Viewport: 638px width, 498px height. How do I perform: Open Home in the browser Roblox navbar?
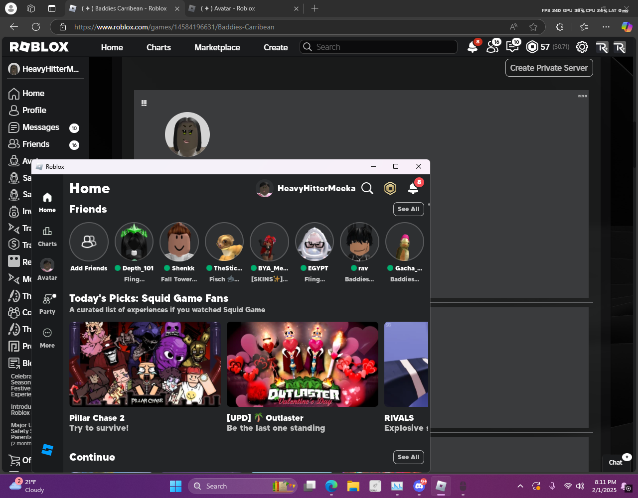pyautogui.click(x=112, y=47)
